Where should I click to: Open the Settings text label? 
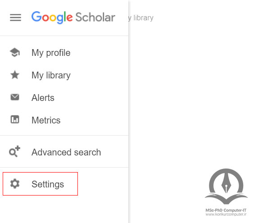(48, 184)
